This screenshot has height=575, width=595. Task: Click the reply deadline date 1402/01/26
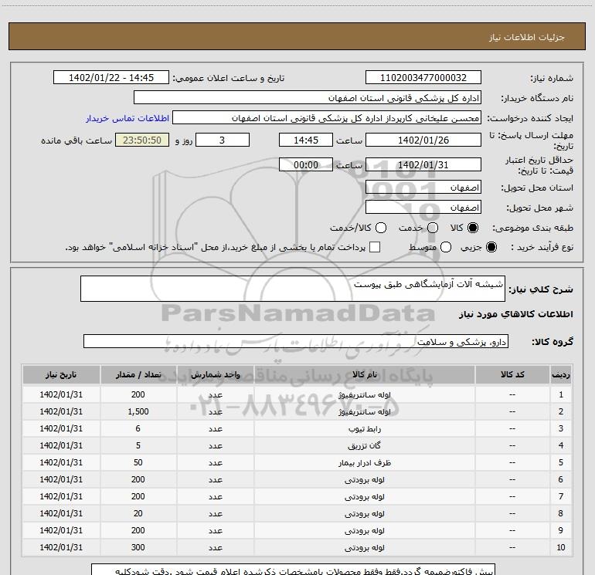[x=423, y=140]
